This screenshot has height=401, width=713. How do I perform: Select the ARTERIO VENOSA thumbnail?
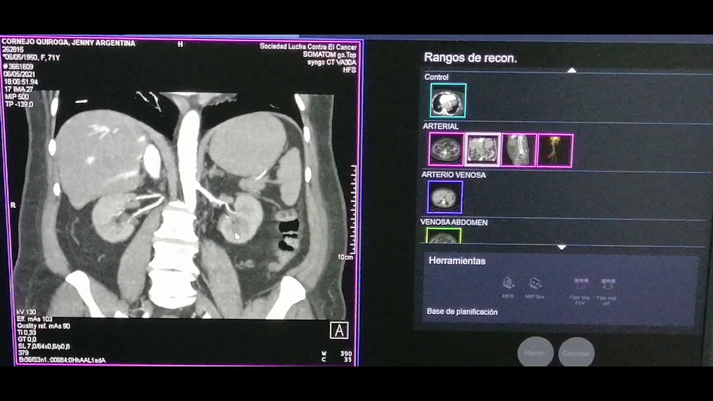click(445, 197)
